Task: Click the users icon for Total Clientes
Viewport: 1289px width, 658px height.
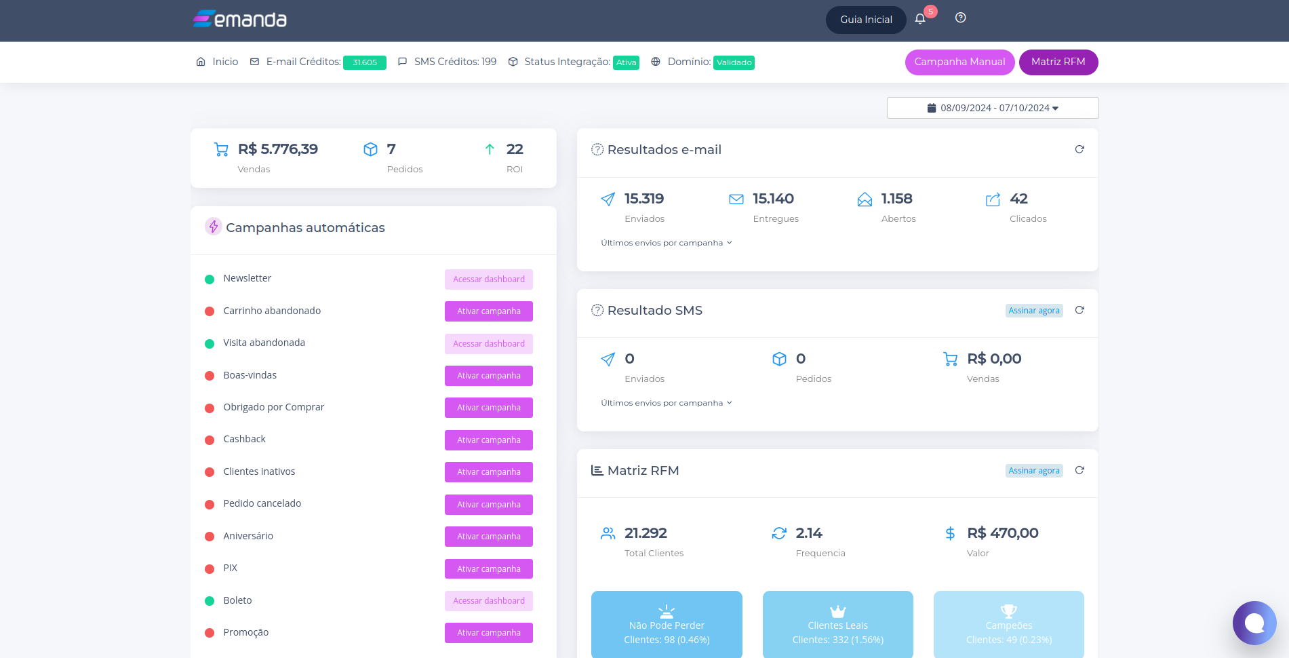Action: click(608, 533)
